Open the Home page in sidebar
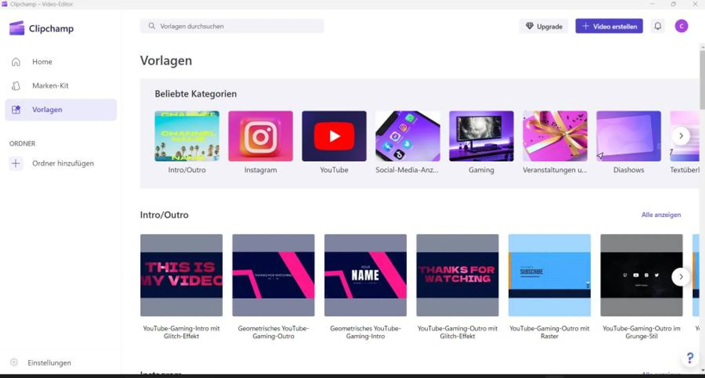The image size is (705, 378). (61, 62)
